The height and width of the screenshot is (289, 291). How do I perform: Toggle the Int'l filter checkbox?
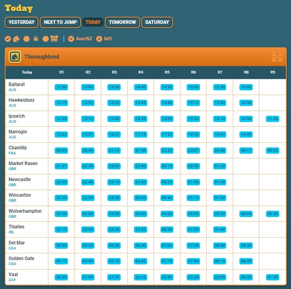[x=99, y=39]
